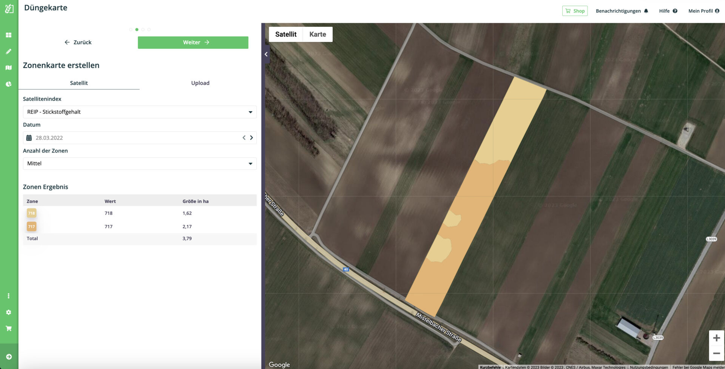
Task: Open the Hilfe menu
Action: coord(668,11)
